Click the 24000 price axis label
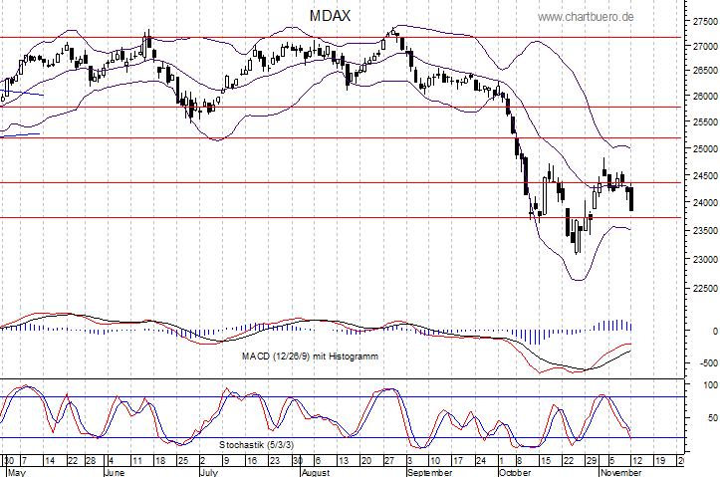Image resolution: width=720 pixels, height=477 pixels. (700, 202)
